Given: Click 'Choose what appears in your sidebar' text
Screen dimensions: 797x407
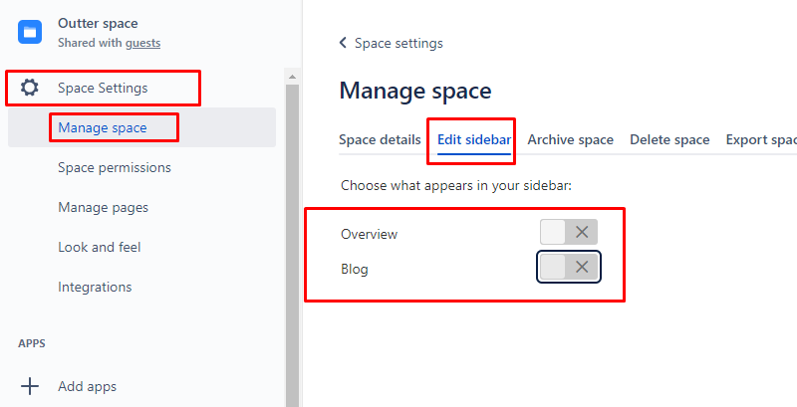Looking at the screenshot, I should pos(456,186).
